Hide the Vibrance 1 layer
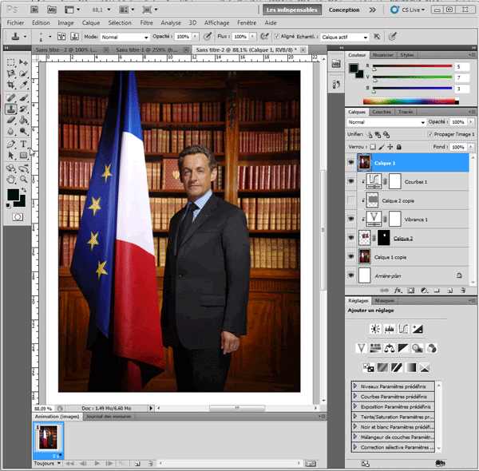 (x=351, y=219)
